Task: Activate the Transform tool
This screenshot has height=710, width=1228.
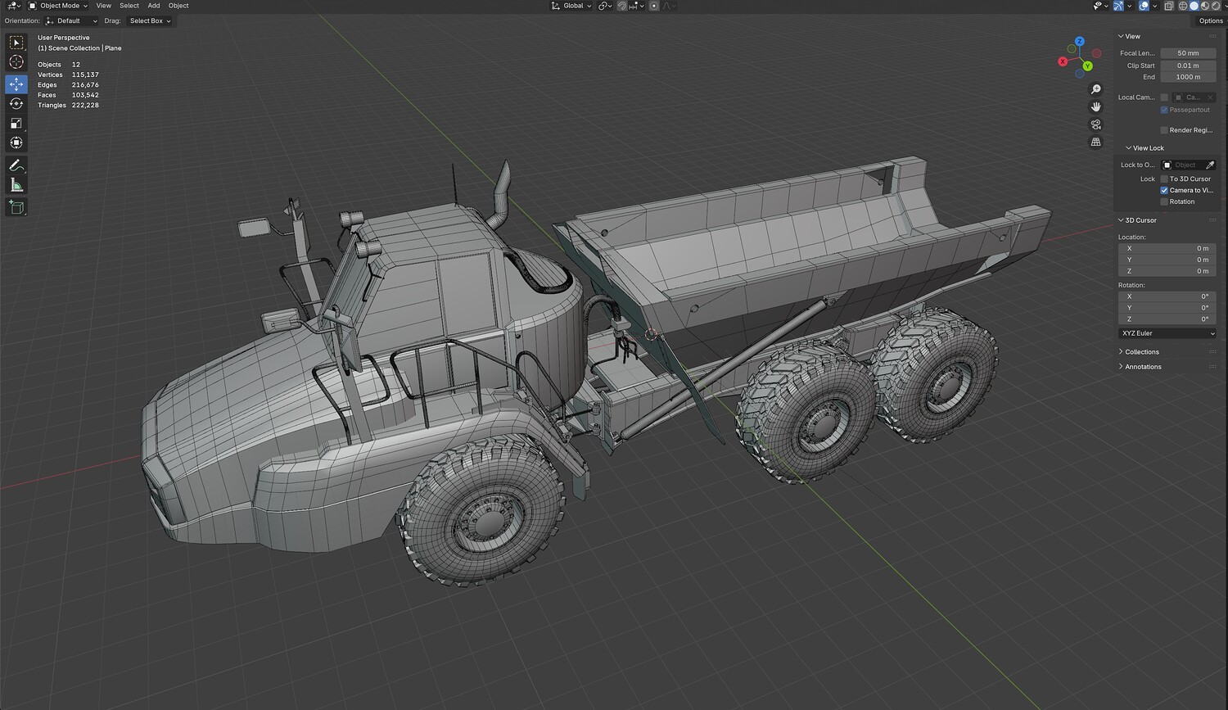Action: coord(16,143)
